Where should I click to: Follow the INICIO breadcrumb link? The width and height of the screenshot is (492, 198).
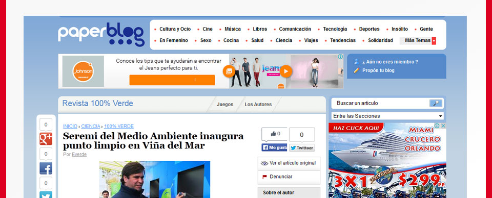coord(70,126)
